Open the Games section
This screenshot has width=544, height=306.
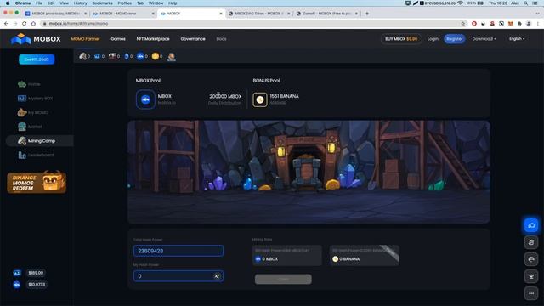tap(118, 39)
